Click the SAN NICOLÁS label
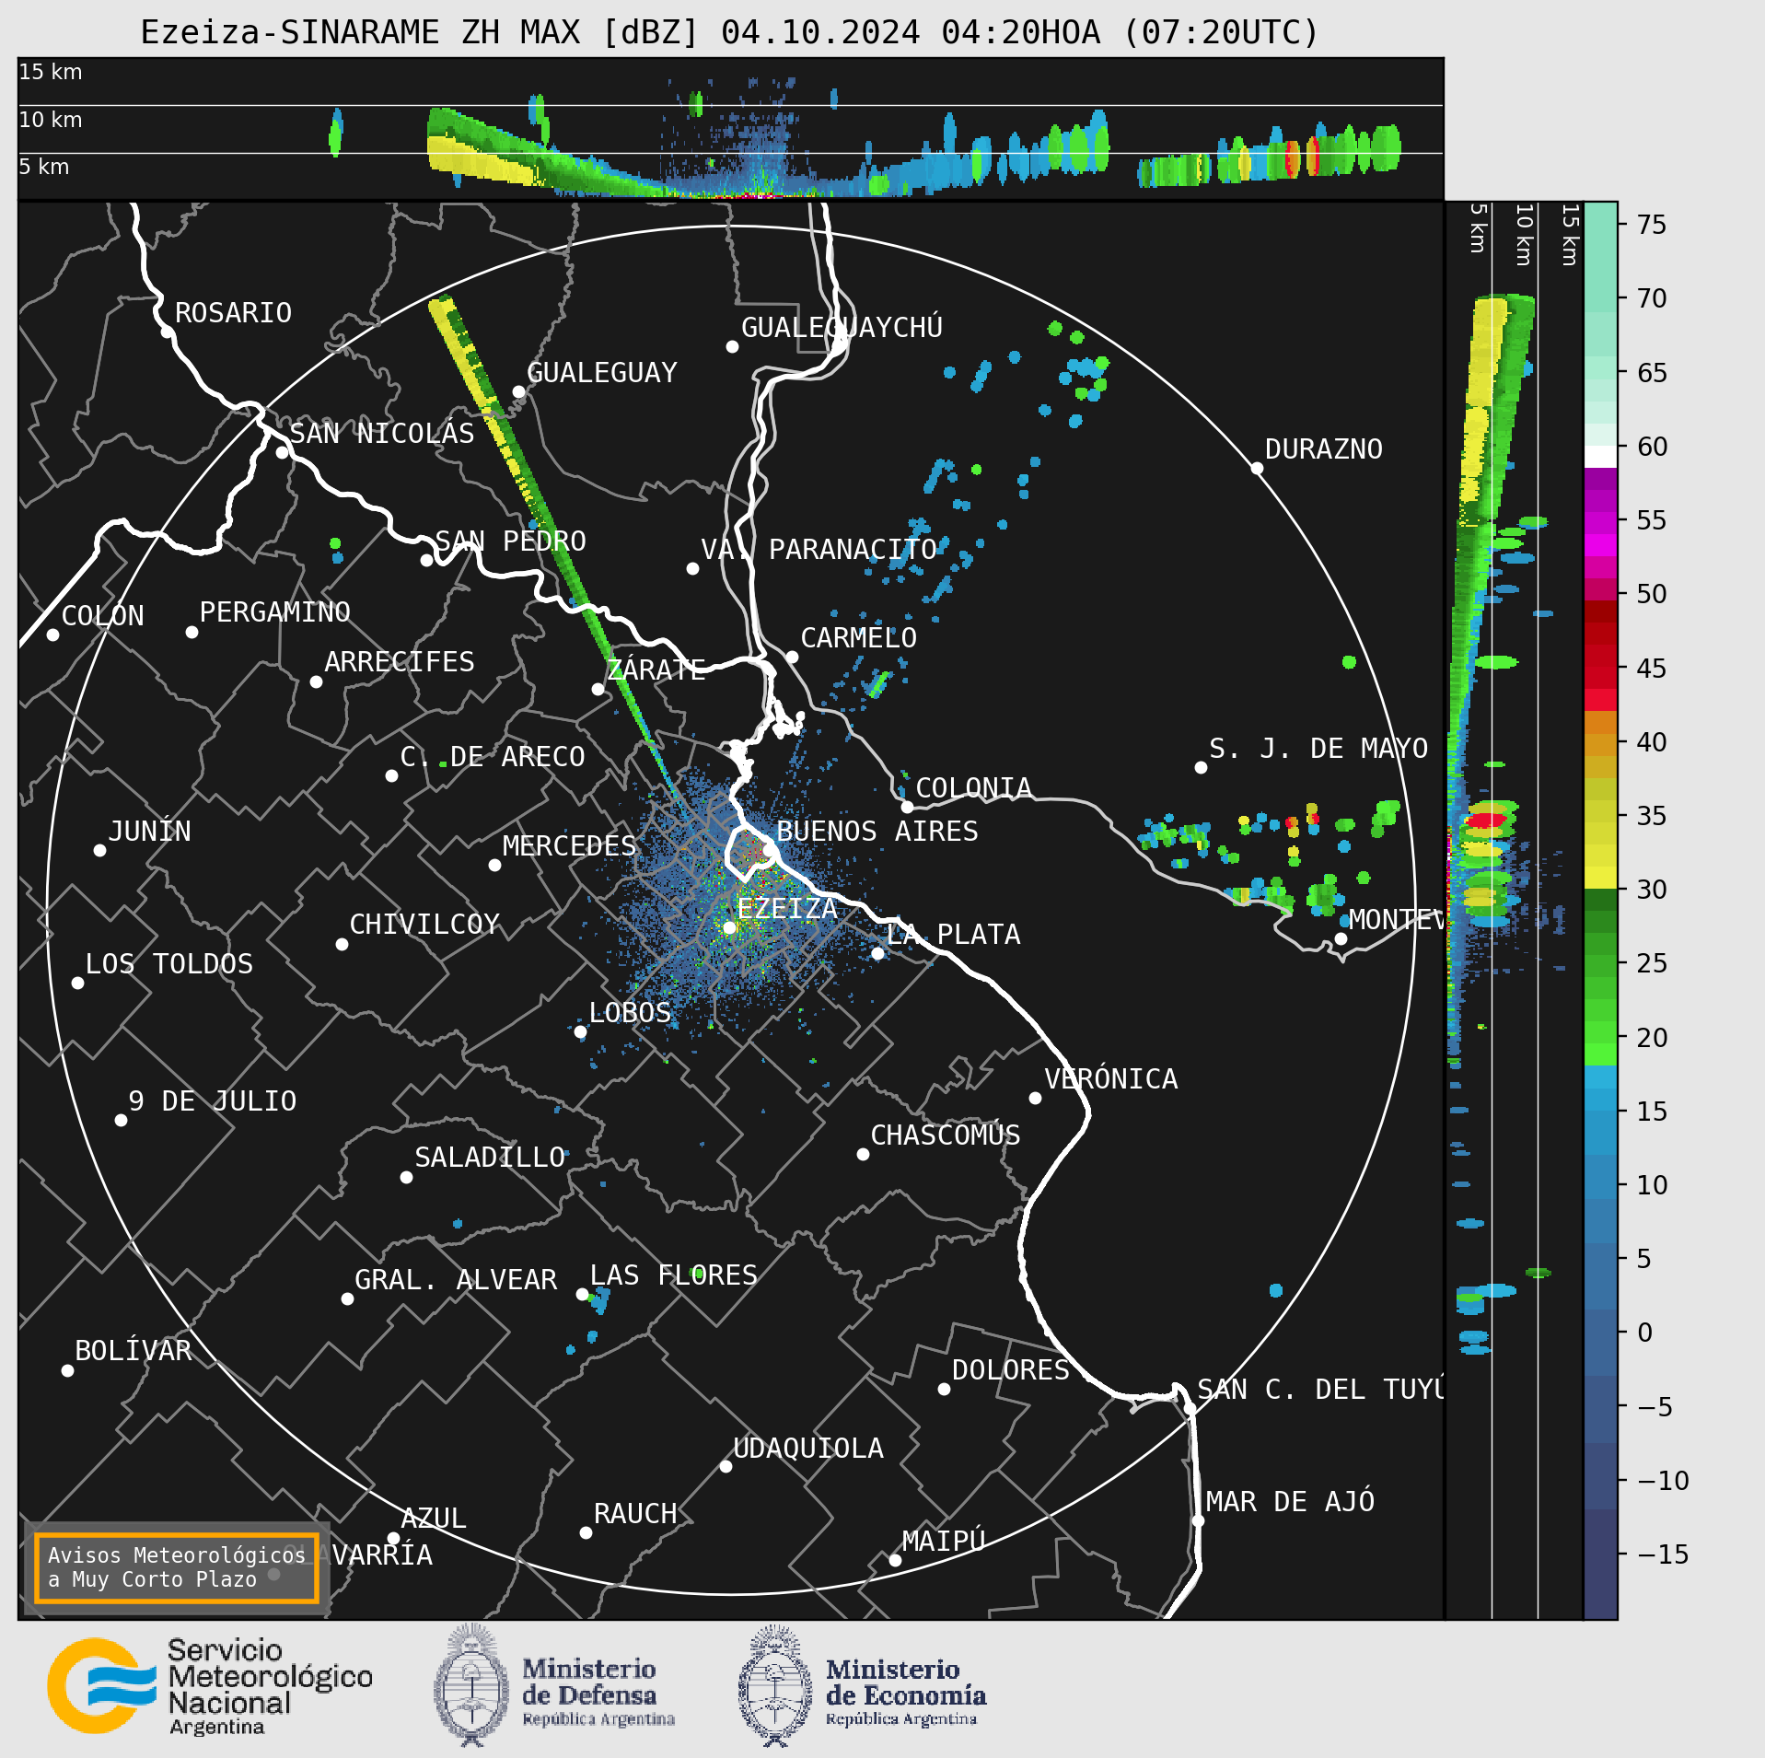This screenshot has width=1765, height=1758. click(x=382, y=433)
